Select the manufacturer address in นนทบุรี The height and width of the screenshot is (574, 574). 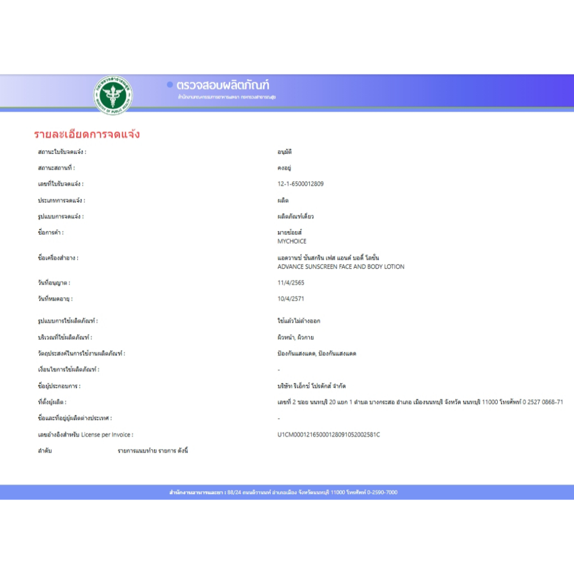coord(420,402)
